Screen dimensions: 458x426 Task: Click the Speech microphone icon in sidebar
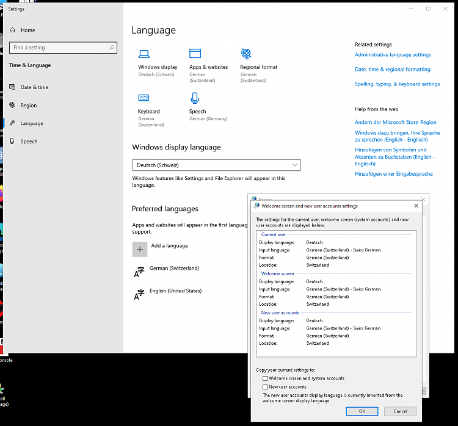tap(12, 142)
